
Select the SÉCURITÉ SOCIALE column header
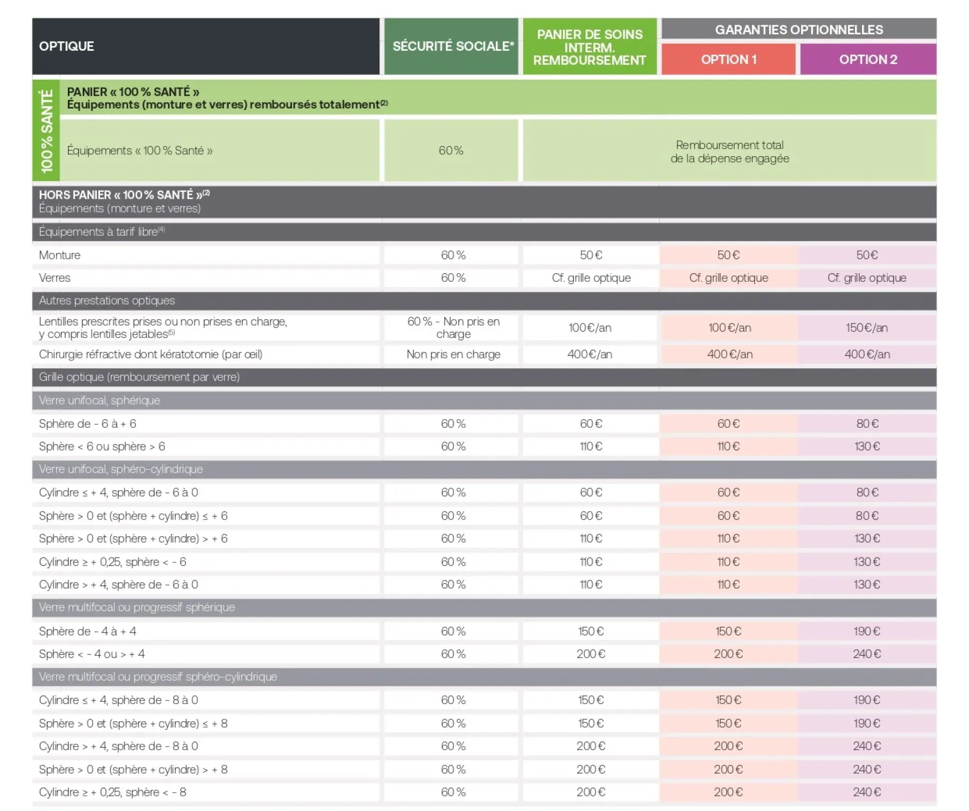coord(452,47)
